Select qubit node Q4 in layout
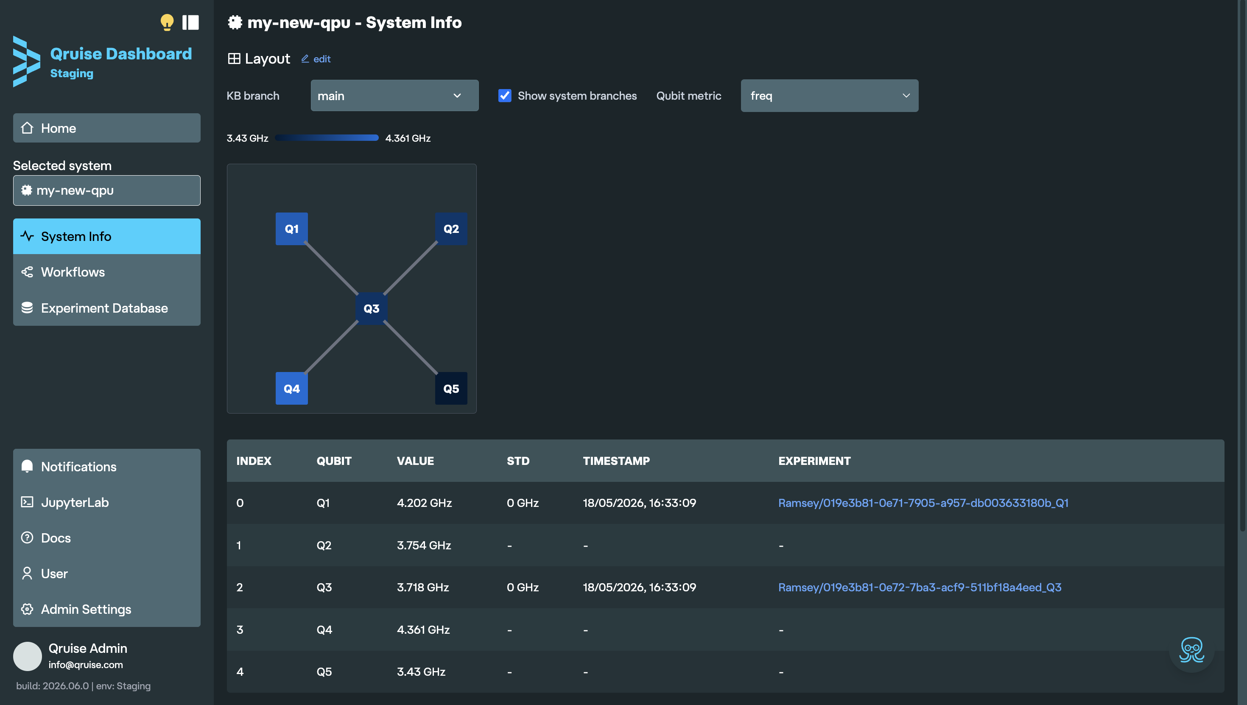Viewport: 1247px width, 705px height. [x=291, y=388]
